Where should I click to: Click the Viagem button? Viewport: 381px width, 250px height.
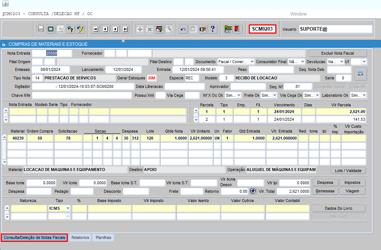coord(352,191)
